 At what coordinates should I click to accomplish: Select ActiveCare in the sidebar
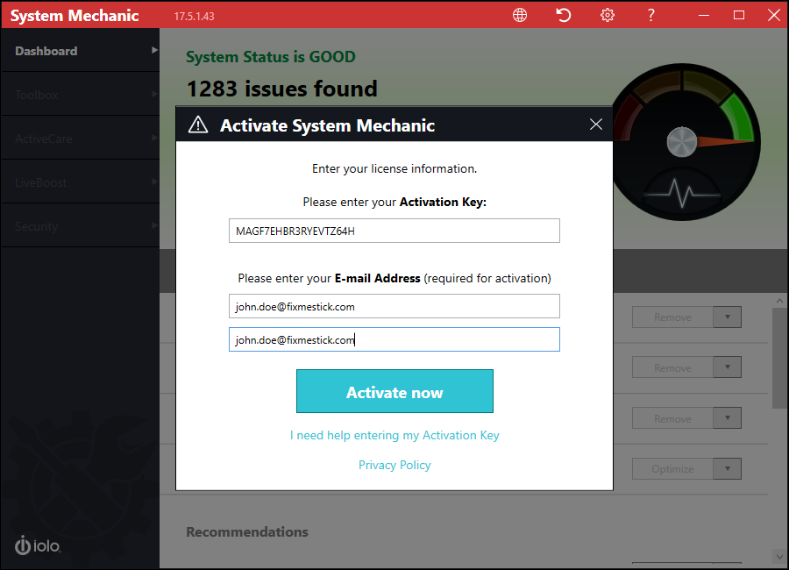click(x=81, y=138)
